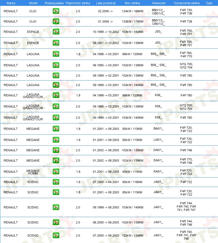The image size is (218, 243).
Task: Click fuel icon in LAGUNA 06.1995 N7Q row
Action: (x=56, y=65)
